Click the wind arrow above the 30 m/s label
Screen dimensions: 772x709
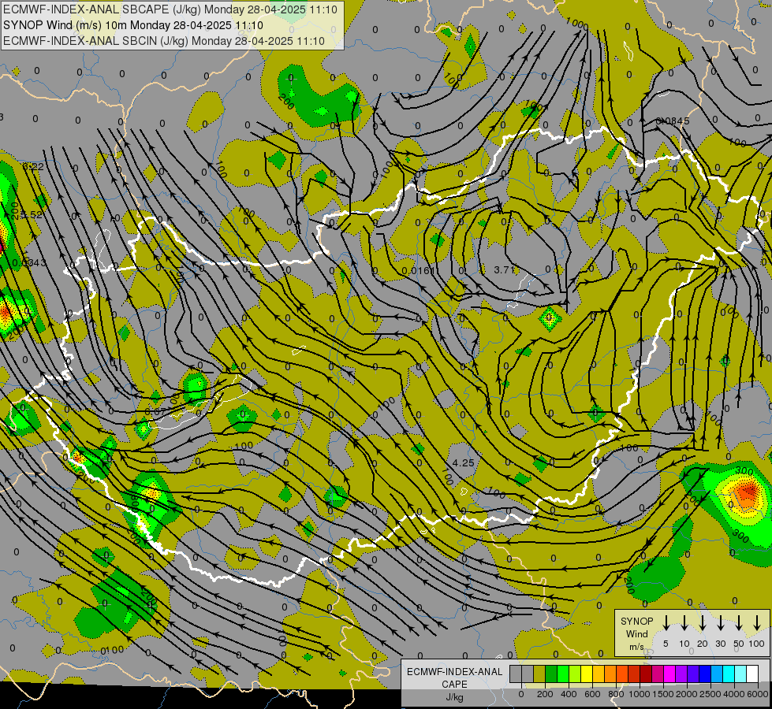point(720,622)
